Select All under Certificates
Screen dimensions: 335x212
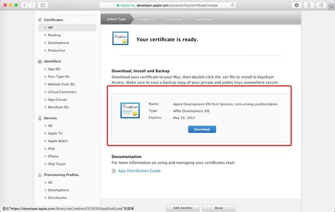(50, 28)
